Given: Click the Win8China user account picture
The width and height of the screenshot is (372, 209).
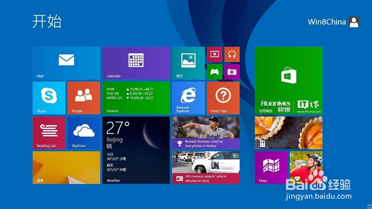Looking at the screenshot, I should [x=354, y=22].
